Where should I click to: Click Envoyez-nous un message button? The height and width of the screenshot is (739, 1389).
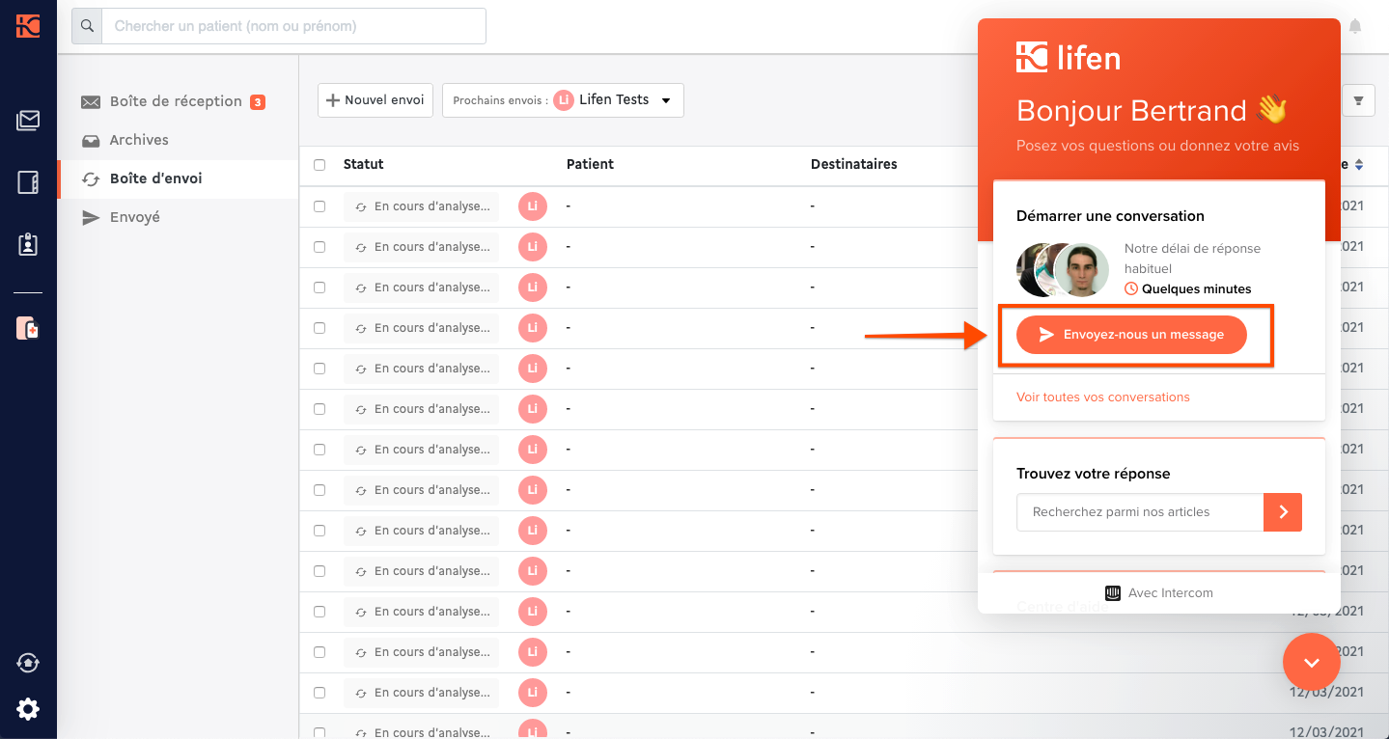click(x=1131, y=335)
